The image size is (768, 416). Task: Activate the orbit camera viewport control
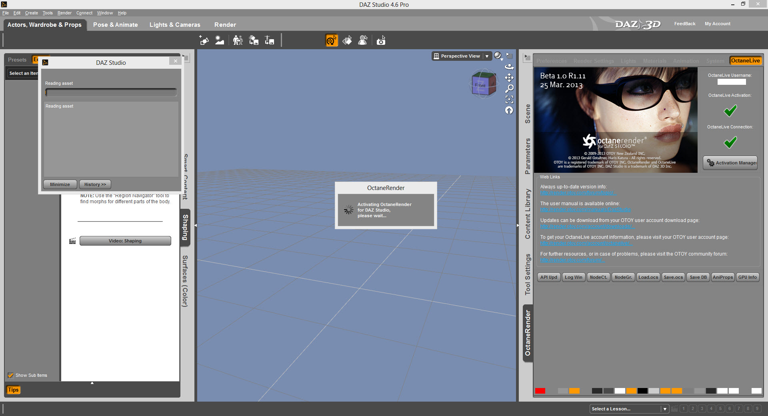[x=509, y=67]
